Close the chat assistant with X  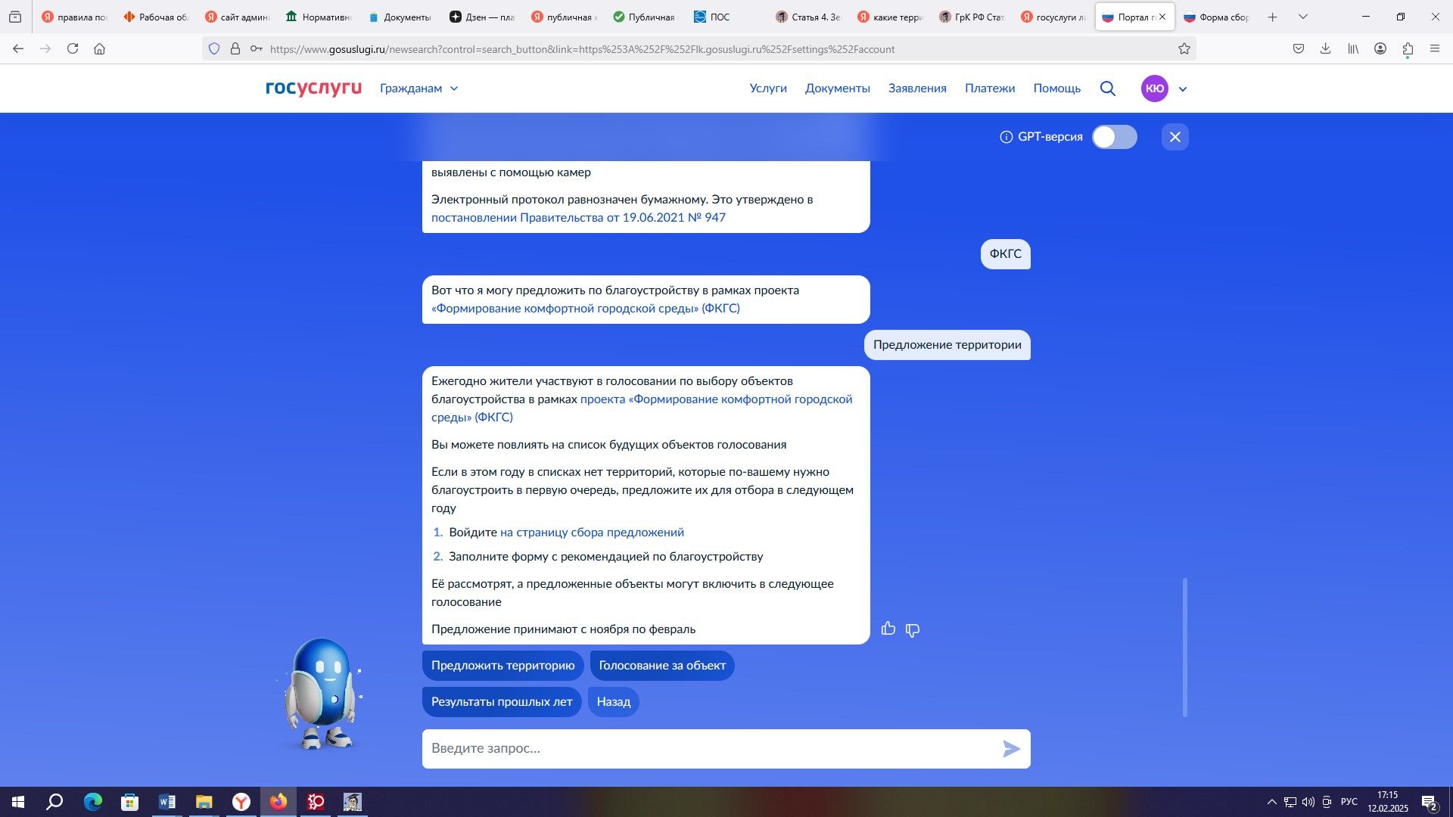(x=1175, y=137)
